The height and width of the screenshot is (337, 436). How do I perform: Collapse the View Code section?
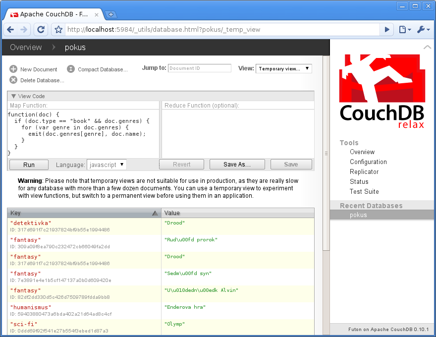pos(13,96)
